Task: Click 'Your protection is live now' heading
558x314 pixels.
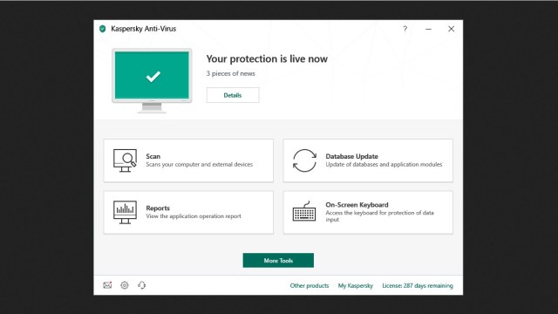Action: (x=267, y=58)
